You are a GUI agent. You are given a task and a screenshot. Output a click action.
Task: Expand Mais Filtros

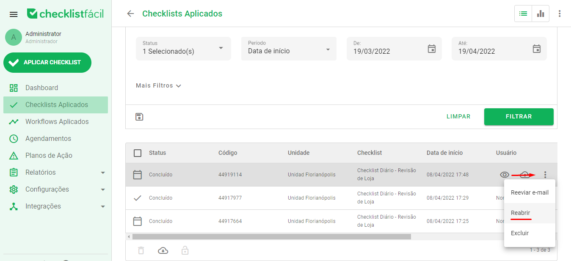[x=158, y=85]
